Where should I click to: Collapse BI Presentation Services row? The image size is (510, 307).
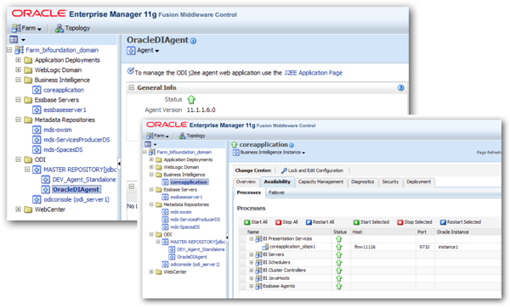point(251,239)
